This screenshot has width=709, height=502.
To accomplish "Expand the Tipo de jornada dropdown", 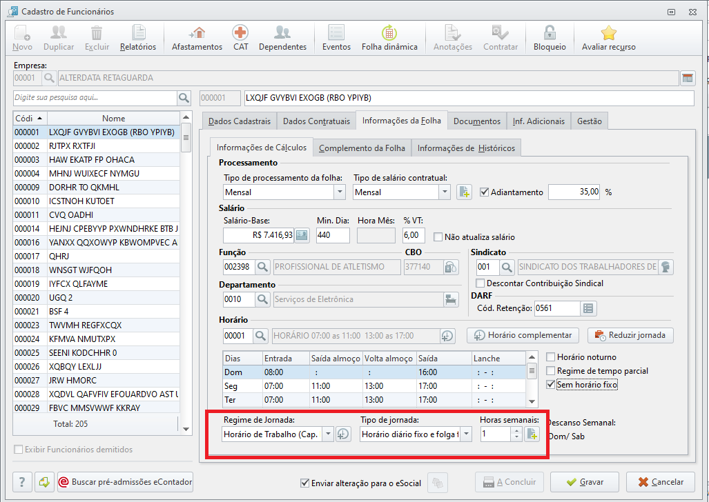I will click(466, 434).
